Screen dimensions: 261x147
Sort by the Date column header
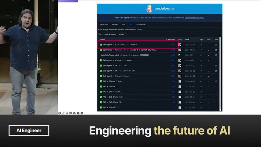pyautogui.click(x=187, y=39)
